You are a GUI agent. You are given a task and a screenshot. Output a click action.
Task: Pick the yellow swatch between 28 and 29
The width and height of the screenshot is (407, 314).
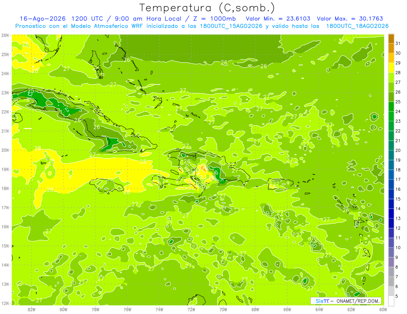point(391,67)
